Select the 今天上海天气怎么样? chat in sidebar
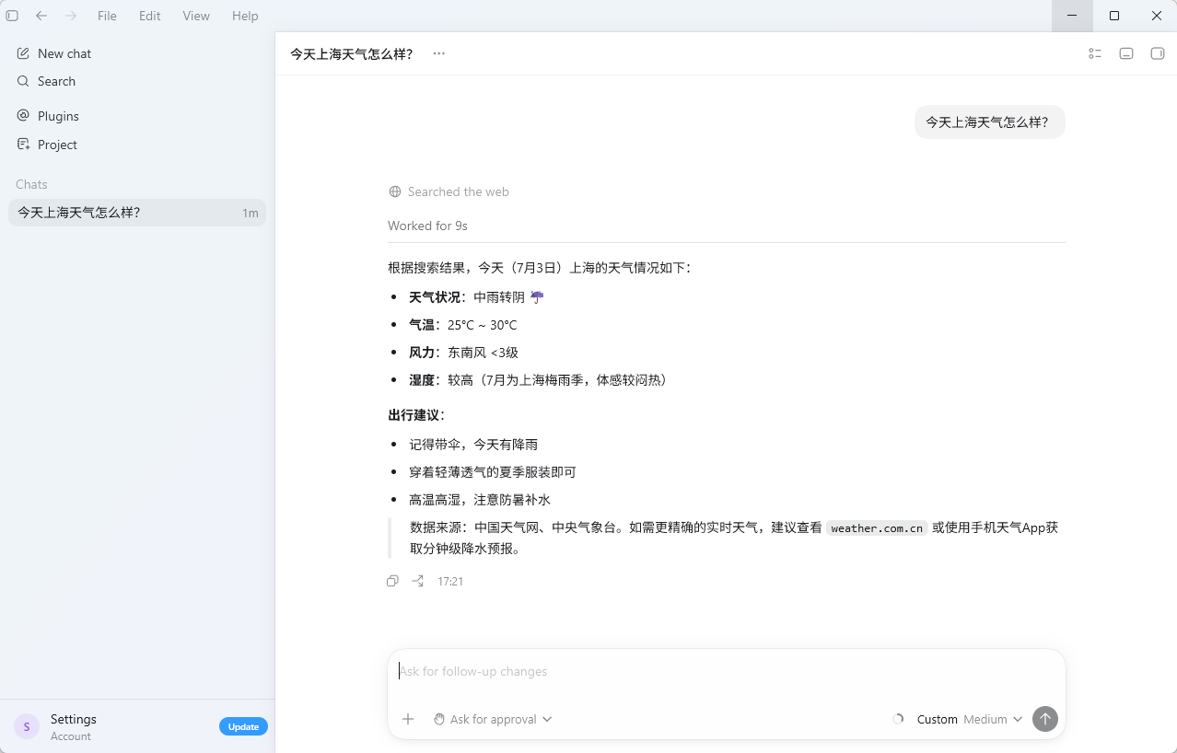The height and width of the screenshot is (753, 1177). [x=137, y=213]
